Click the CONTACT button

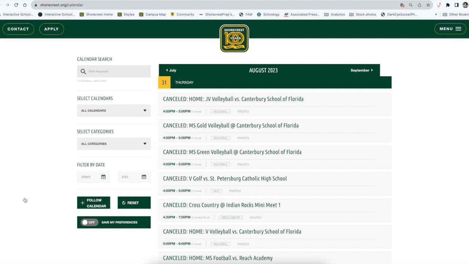click(x=18, y=29)
